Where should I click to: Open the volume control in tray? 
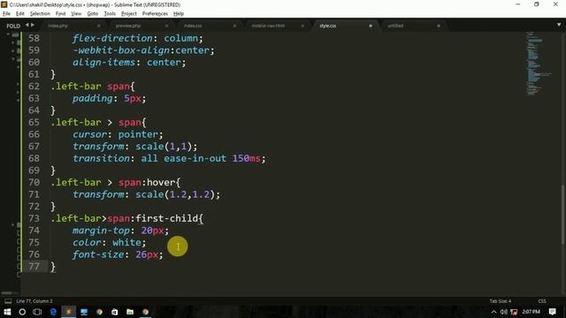(504, 312)
